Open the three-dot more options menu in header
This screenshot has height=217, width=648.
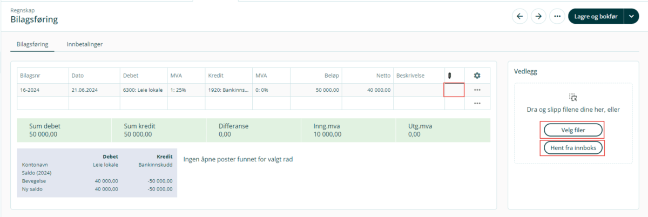557,16
